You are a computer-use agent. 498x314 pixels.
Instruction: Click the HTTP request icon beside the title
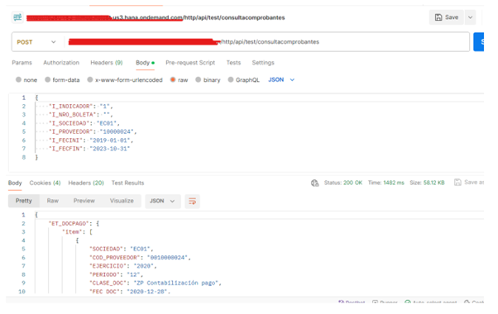(17, 17)
